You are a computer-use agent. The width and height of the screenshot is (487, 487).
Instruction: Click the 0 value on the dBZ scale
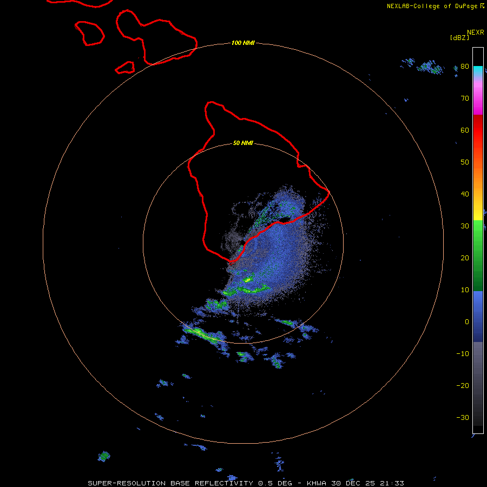point(467,322)
